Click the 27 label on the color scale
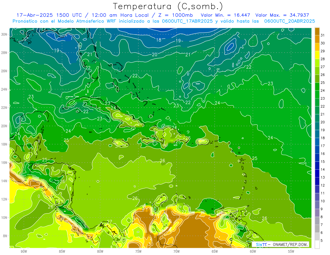Screen dimensions: 330x255 click(323, 67)
